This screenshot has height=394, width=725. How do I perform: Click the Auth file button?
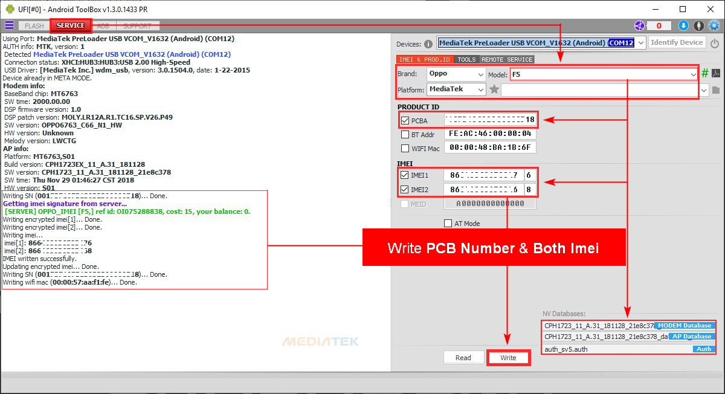[704, 349]
